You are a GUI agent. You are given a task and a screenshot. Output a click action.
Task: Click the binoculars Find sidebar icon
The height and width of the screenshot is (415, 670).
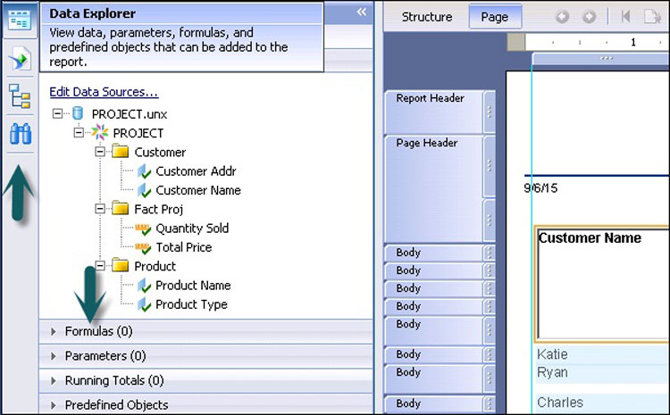(x=20, y=135)
